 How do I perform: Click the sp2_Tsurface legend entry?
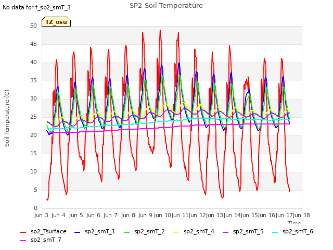click(43, 231)
